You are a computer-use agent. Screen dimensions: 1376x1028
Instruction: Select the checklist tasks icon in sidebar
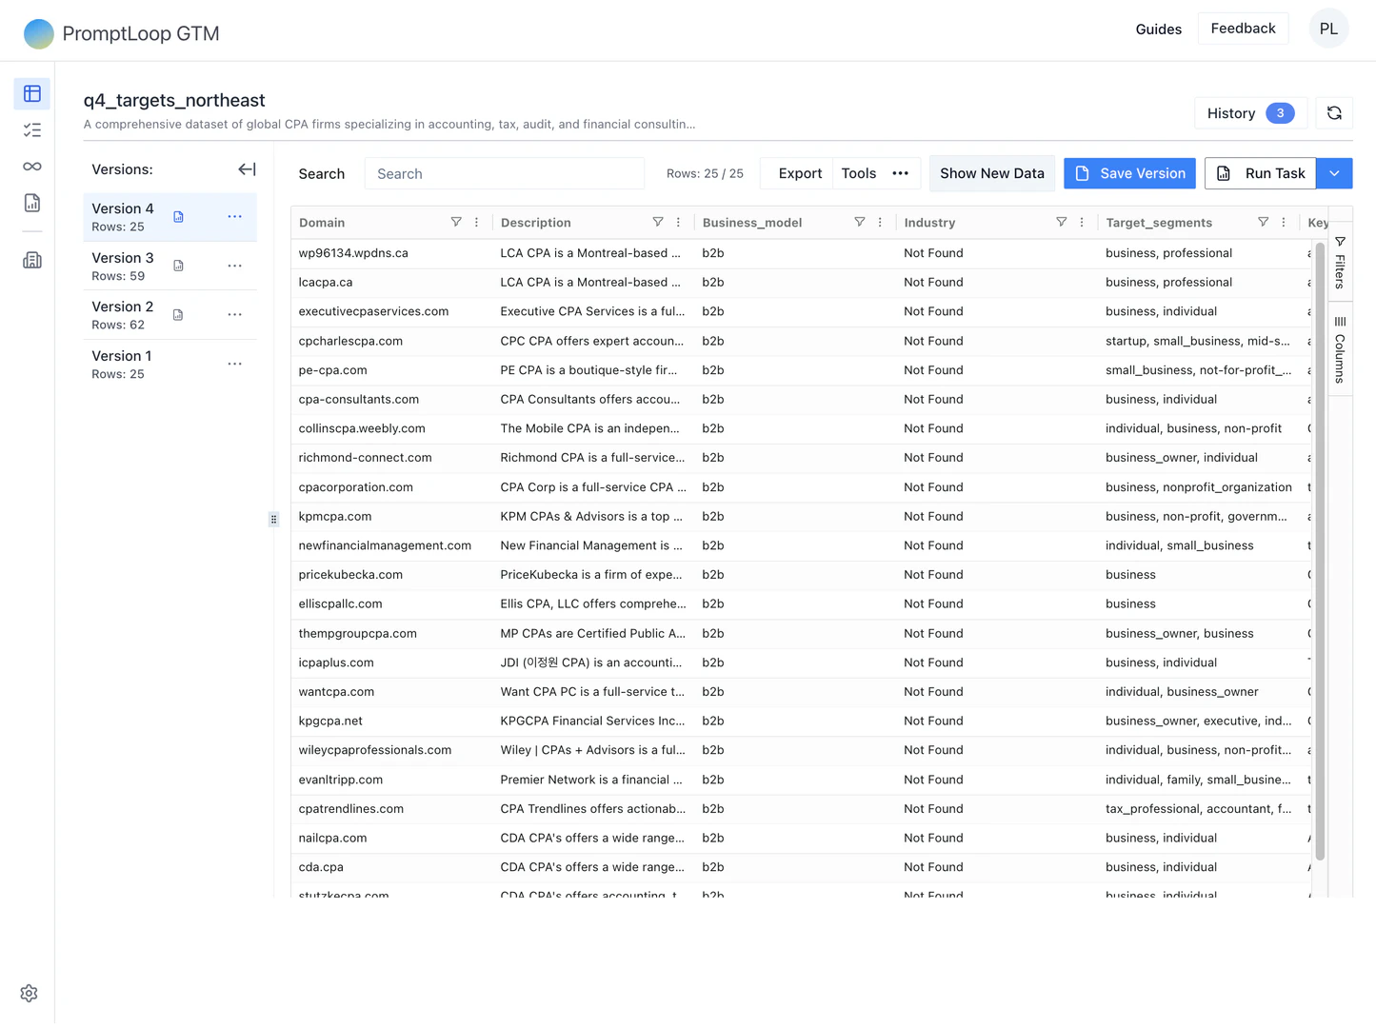click(x=31, y=129)
